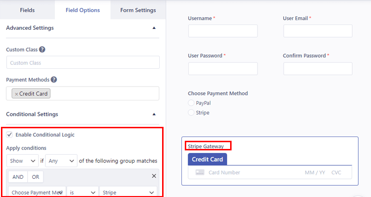371x197 pixels.
Task: Remove the Credit Card payment method tag
Action: coord(16,94)
